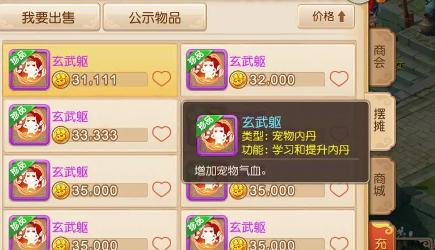Click gold coin icon beside 32,000
This screenshot has width=435, height=250.
tap(238, 80)
